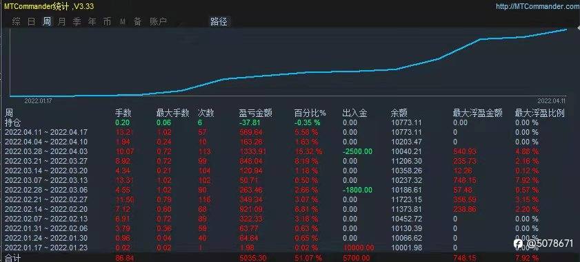Open the http://MTCommander.com link
The image size is (580, 262).
click(x=538, y=6)
